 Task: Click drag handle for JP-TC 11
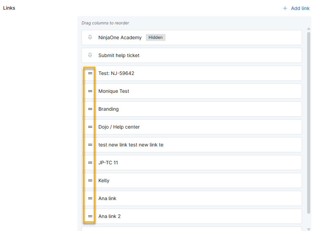[90, 163]
